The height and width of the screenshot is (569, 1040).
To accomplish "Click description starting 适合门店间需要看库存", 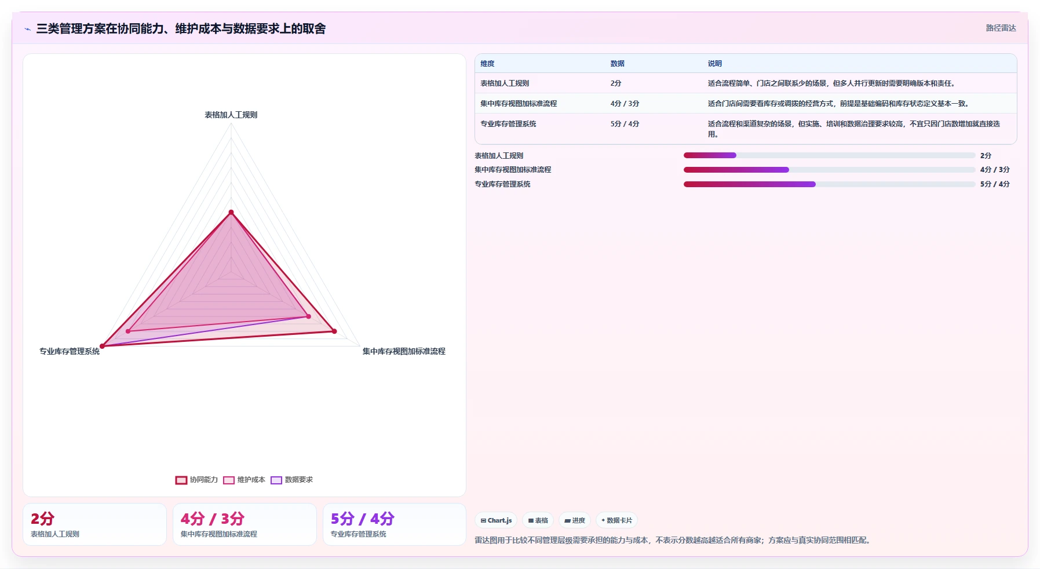I will (838, 104).
